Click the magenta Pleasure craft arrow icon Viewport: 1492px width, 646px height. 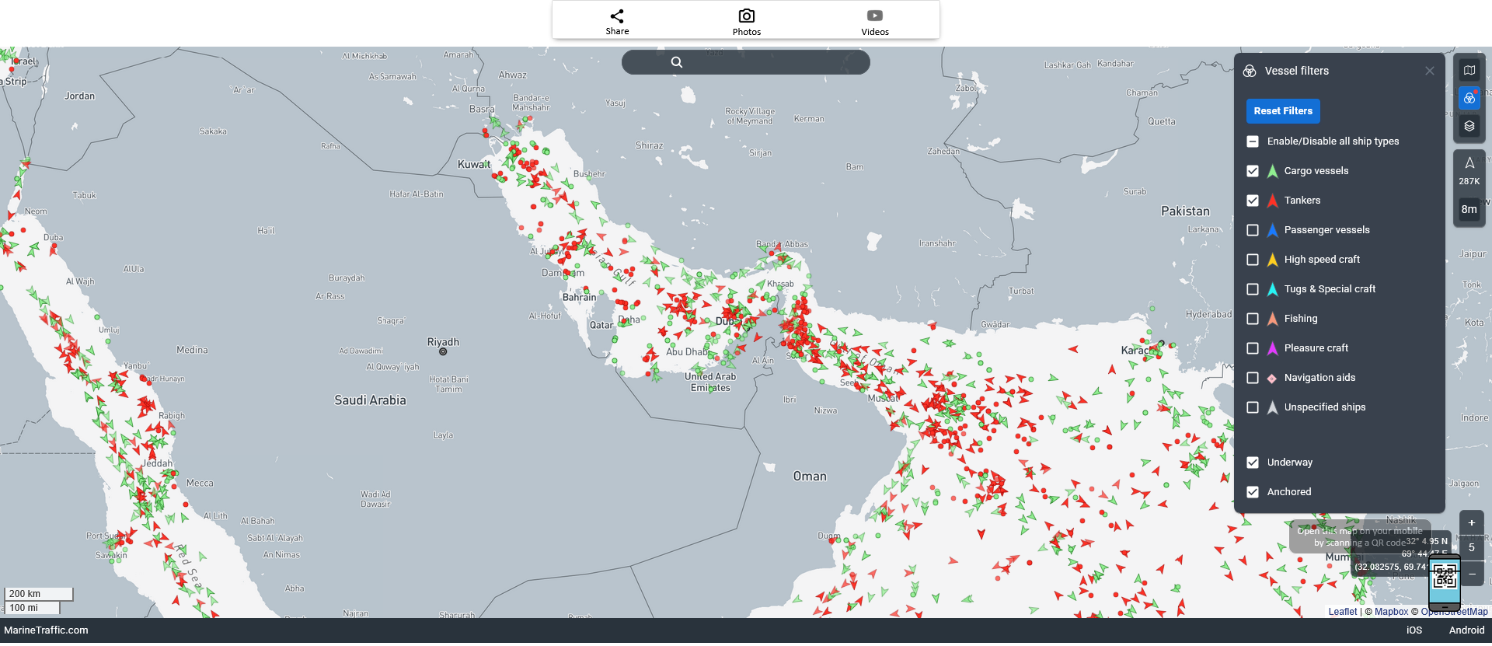1273,348
